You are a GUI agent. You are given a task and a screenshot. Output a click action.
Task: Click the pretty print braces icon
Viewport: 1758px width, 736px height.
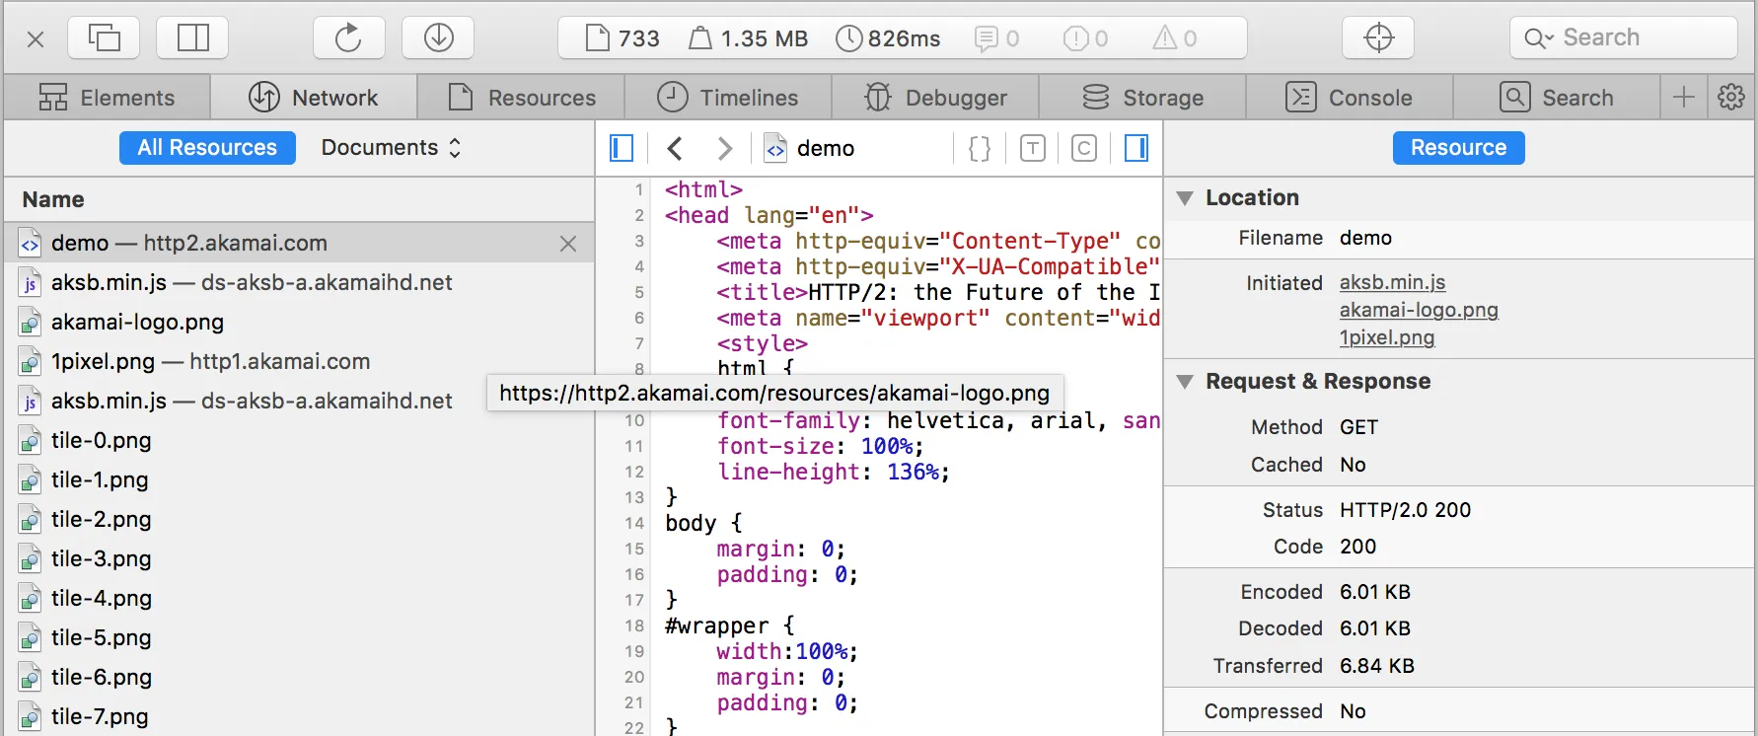click(979, 148)
